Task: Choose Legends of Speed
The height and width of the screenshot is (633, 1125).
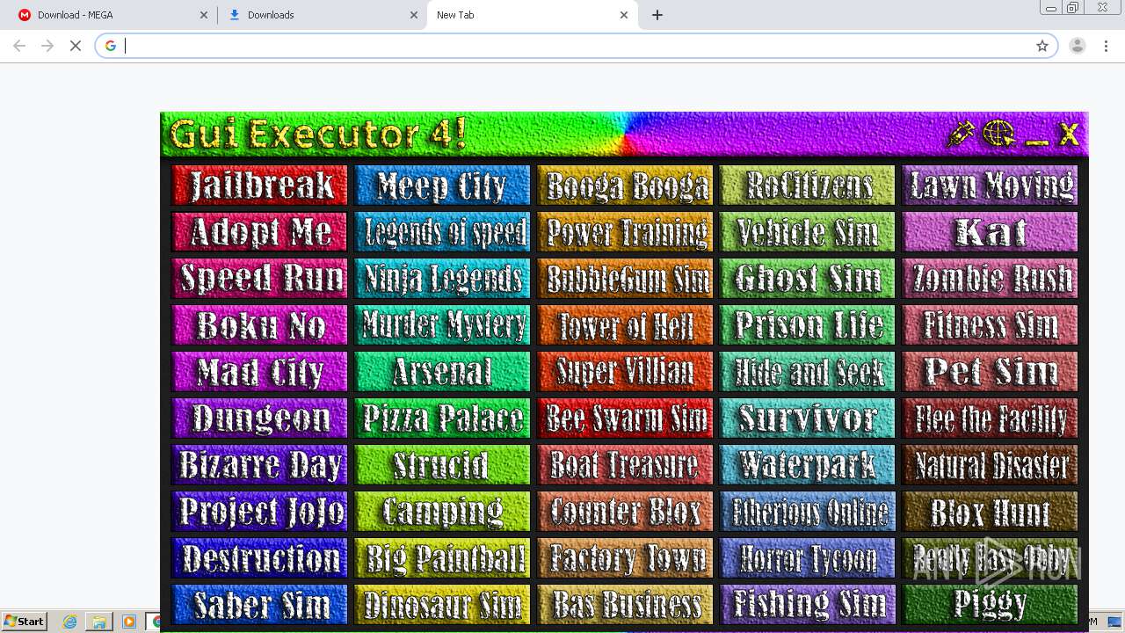Action: coord(443,232)
